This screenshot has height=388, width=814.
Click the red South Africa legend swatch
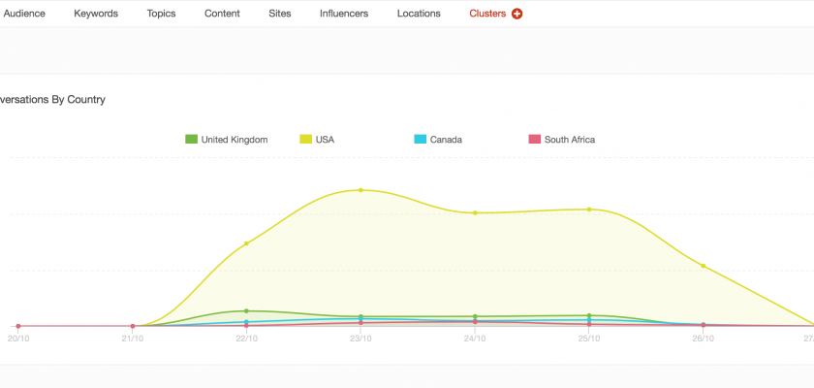[x=534, y=140]
